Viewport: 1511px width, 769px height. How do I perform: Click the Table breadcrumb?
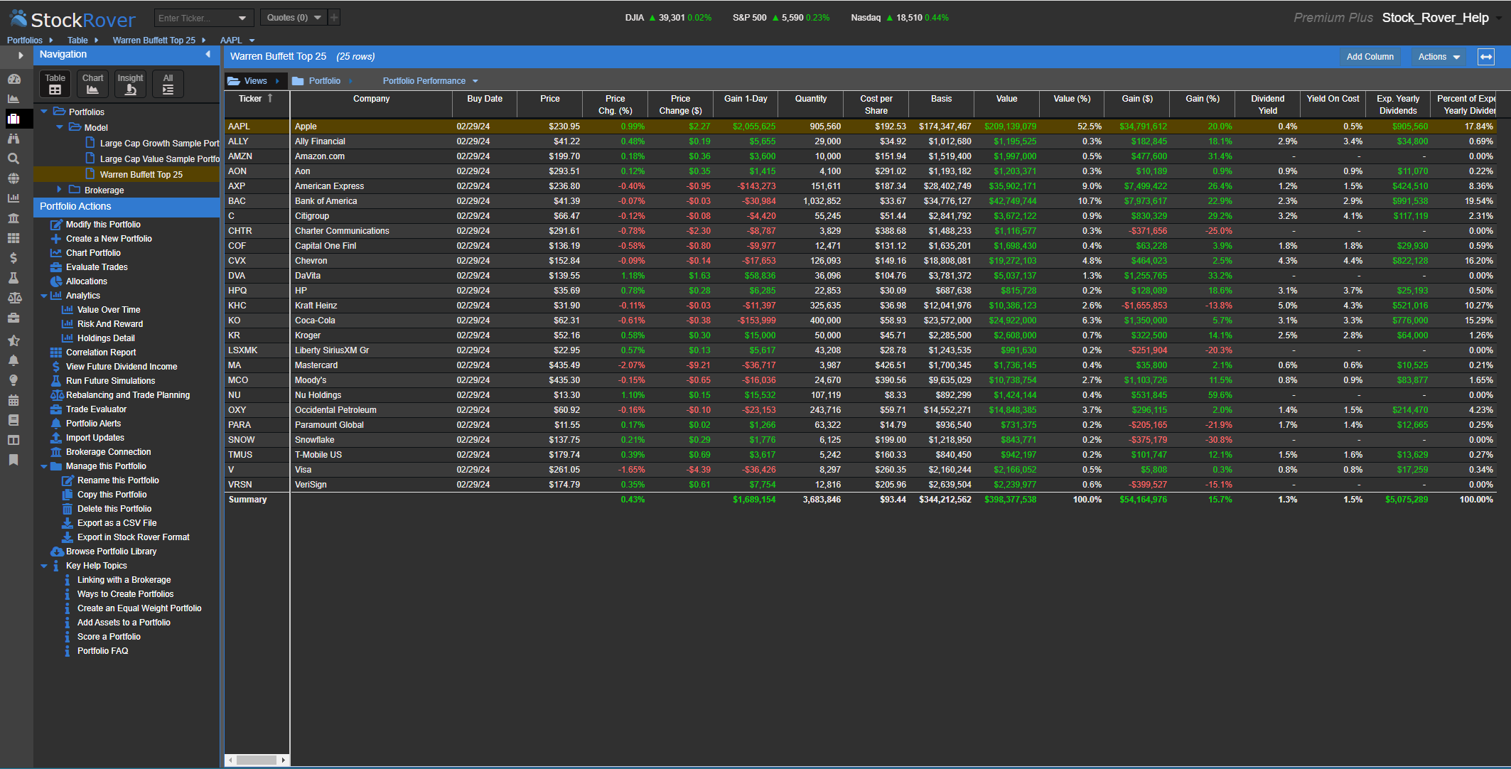point(77,41)
